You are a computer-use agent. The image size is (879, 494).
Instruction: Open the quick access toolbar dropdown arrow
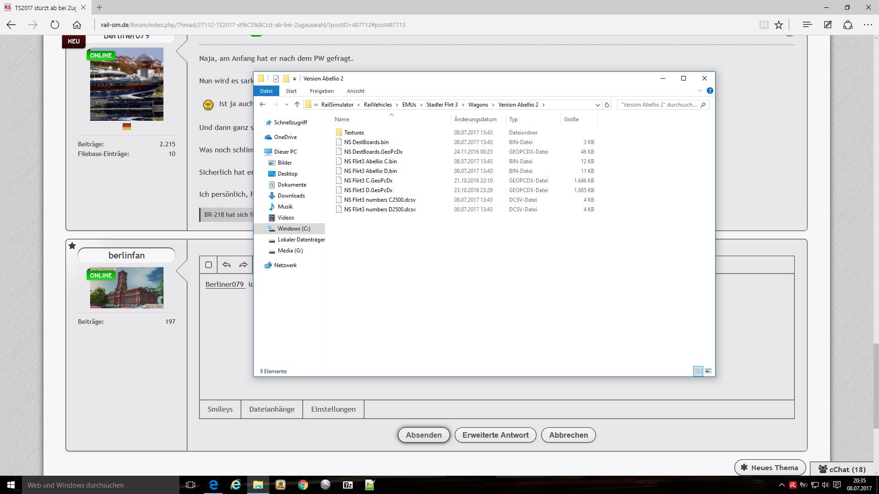(x=294, y=79)
